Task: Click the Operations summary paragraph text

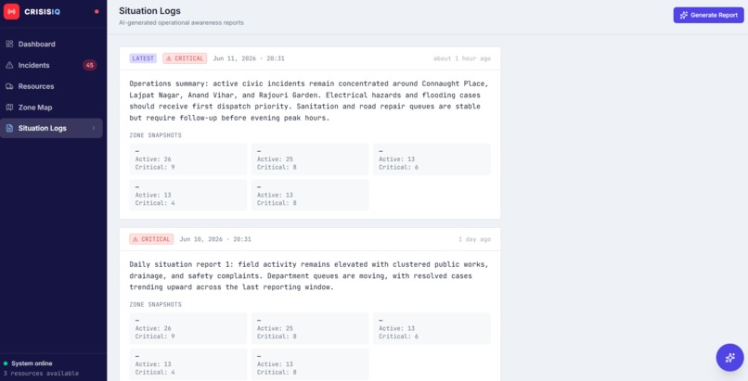Action: pos(309,100)
